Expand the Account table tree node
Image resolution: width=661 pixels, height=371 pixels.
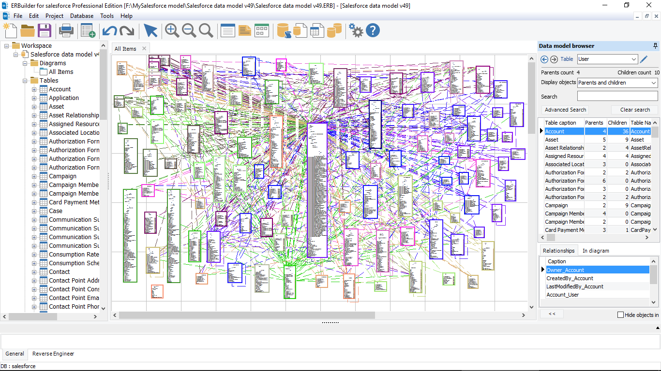click(x=34, y=89)
